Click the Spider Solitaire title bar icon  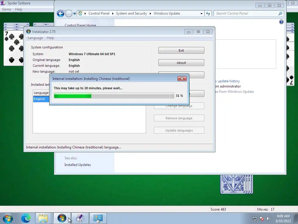pyautogui.click(x=3, y=3)
